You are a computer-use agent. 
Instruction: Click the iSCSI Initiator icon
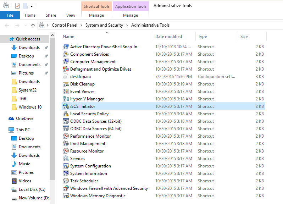(x=66, y=106)
